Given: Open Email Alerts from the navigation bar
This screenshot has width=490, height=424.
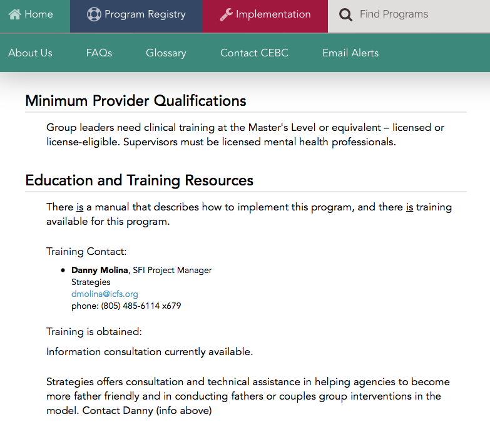Looking at the screenshot, I should click(x=350, y=53).
